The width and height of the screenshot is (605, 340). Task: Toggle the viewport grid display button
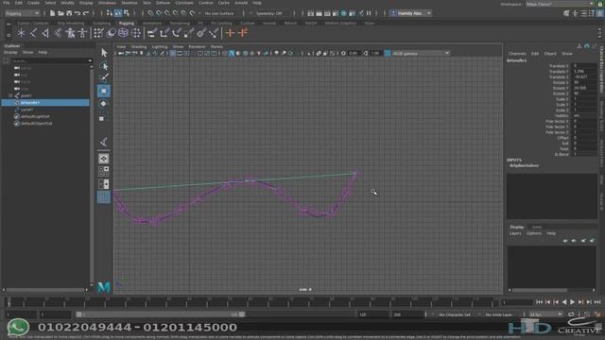coord(173,53)
